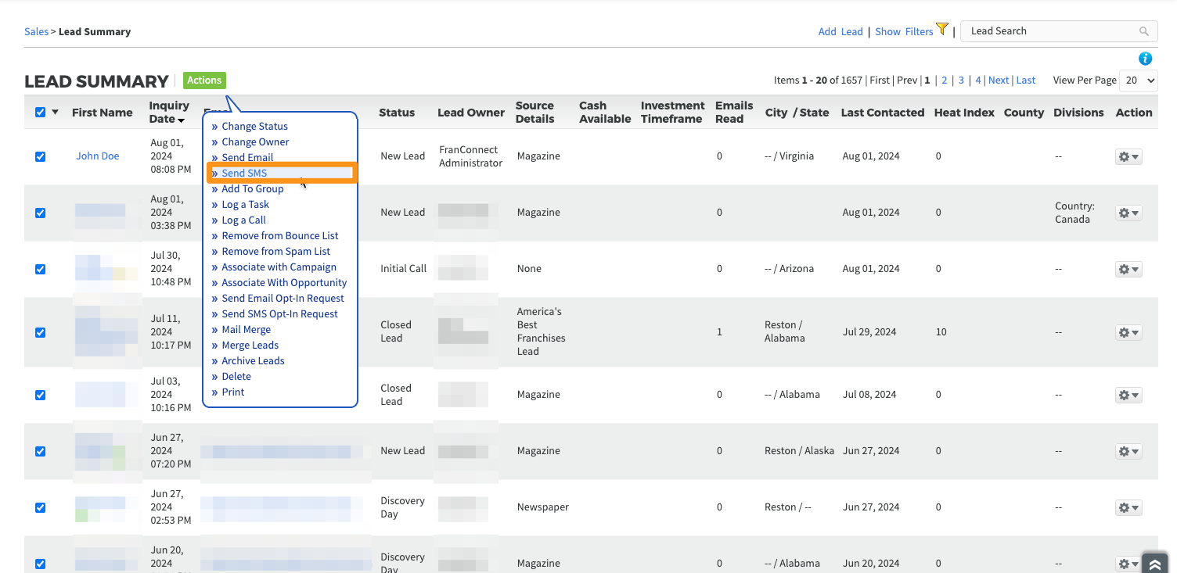The width and height of the screenshot is (1177, 573).
Task: Choose Send Email Opt-In Request
Action: pyautogui.click(x=283, y=298)
